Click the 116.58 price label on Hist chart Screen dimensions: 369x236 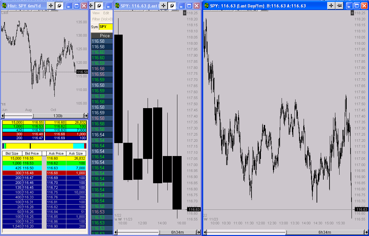[x=82, y=72]
